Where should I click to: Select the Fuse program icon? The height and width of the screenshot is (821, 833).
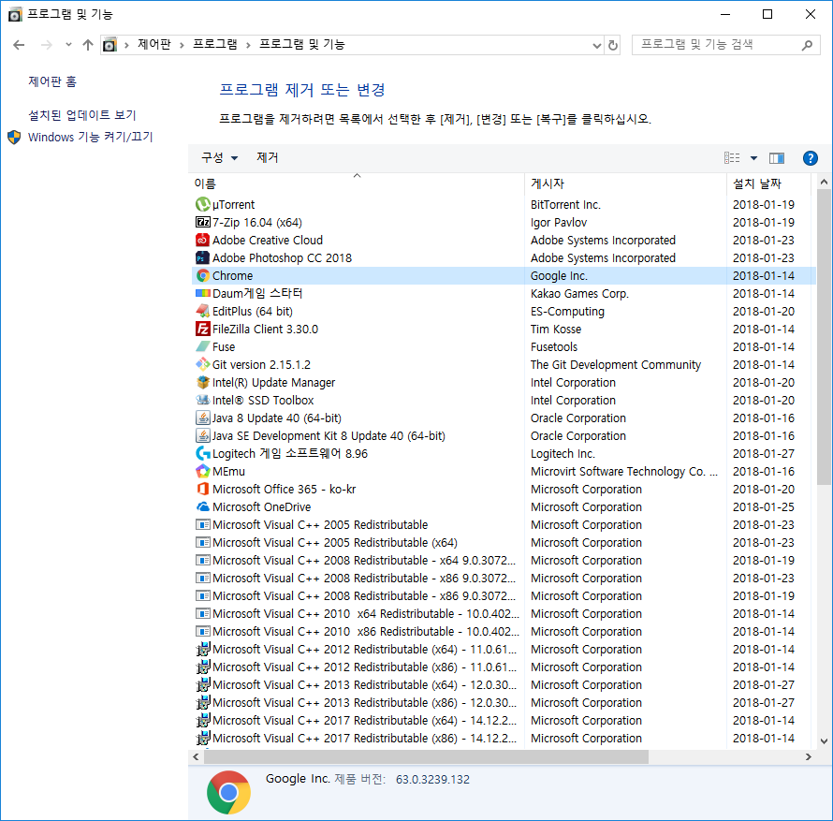pos(202,346)
